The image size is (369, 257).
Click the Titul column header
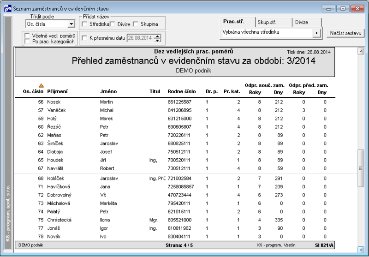155,91
